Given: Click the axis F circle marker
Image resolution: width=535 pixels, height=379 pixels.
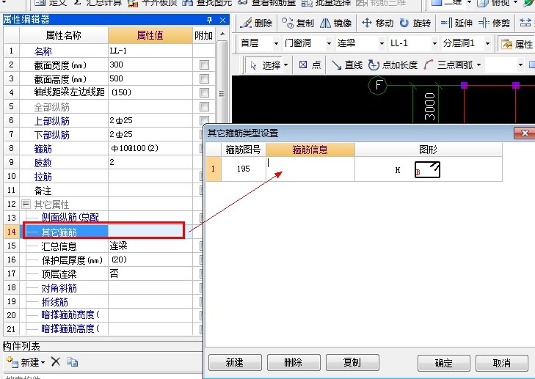Looking at the screenshot, I should [x=378, y=85].
